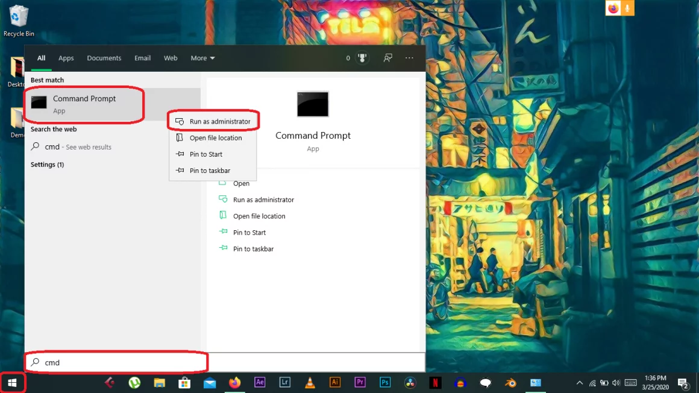This screenshot has width=699, height=393.
Task: Open Blender from the taskbar
Action: coord(510,383)
